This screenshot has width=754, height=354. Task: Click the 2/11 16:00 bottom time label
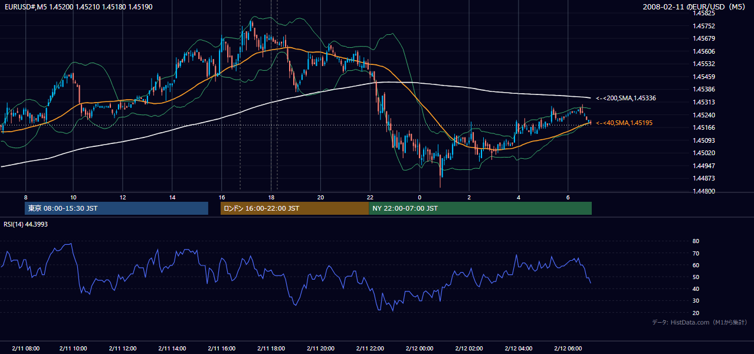(222, 349)
